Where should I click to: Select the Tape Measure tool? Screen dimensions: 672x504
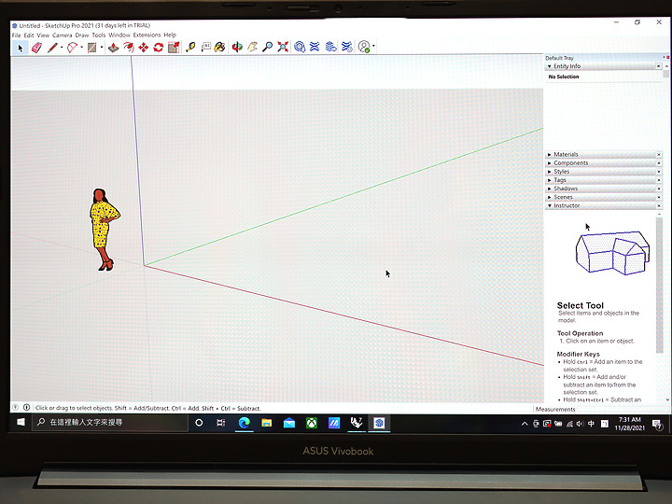190,47
